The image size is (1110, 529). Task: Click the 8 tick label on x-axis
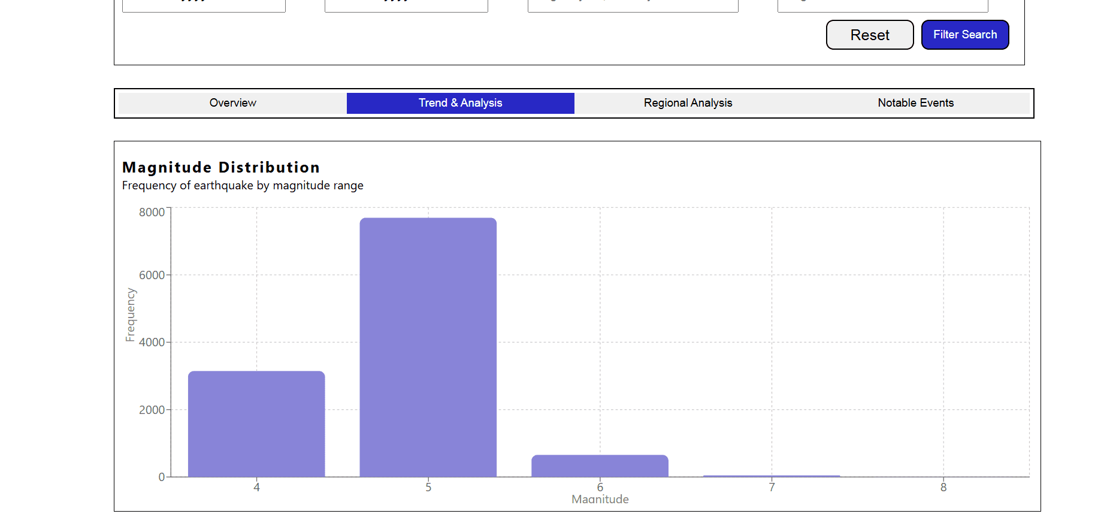[943, 488]
